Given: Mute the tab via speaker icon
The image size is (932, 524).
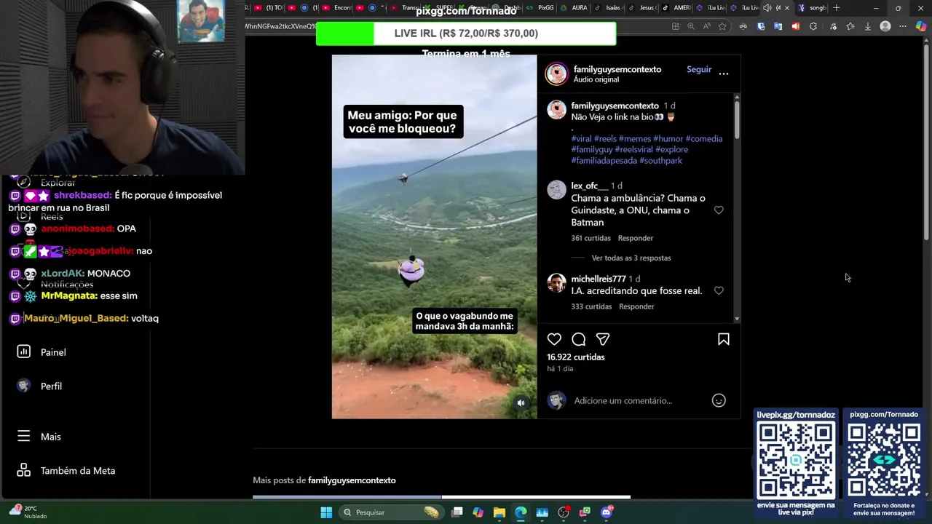Looking at the screenshot, I should point(767,8).
